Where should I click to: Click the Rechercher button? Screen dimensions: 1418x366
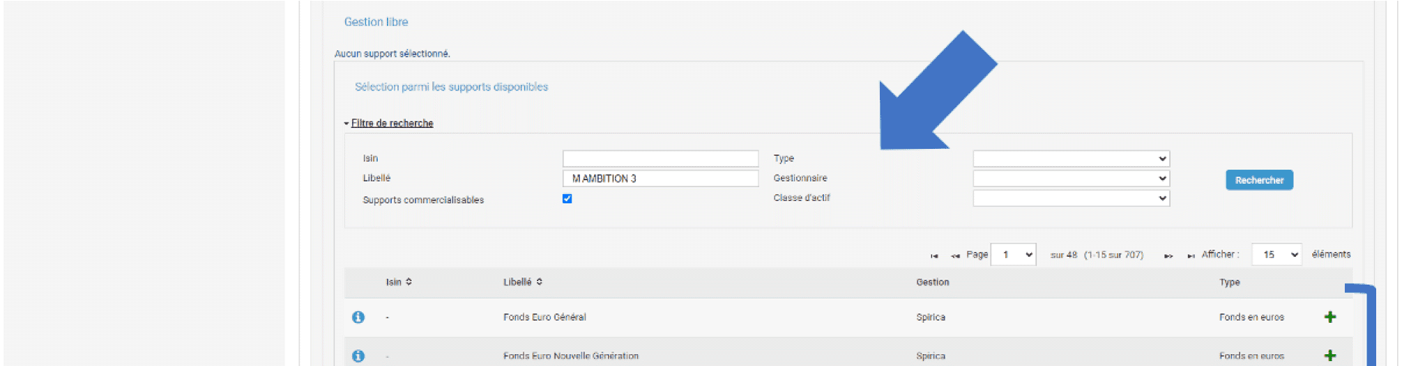pos(1259,180)
